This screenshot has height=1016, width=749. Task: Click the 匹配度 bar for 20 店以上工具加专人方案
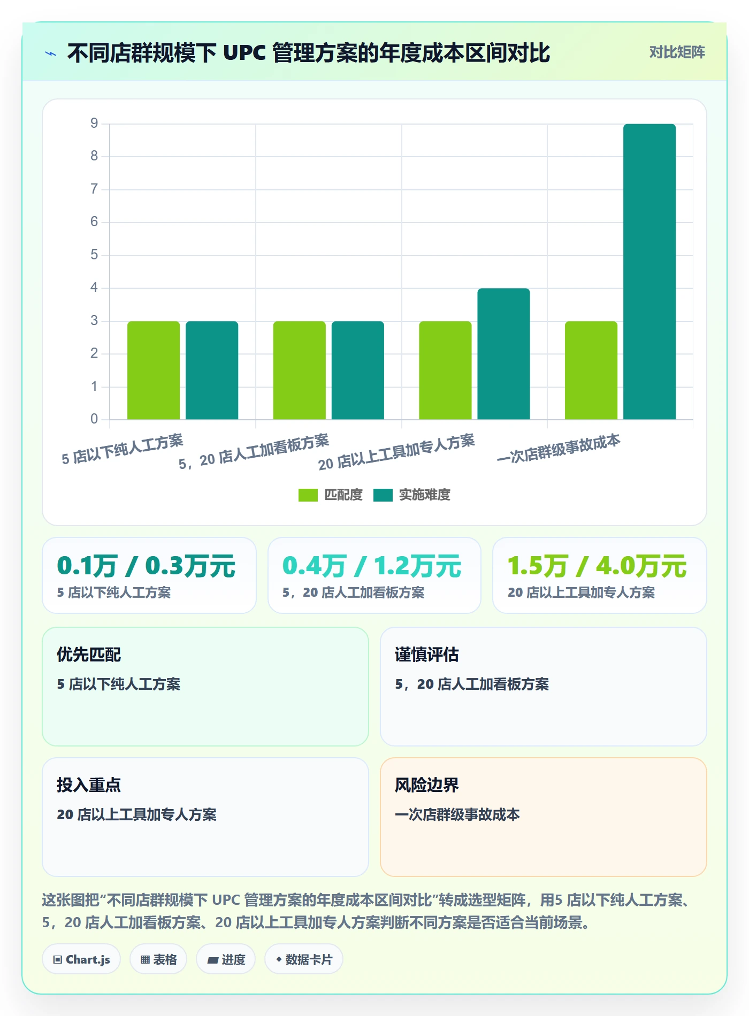445,370
